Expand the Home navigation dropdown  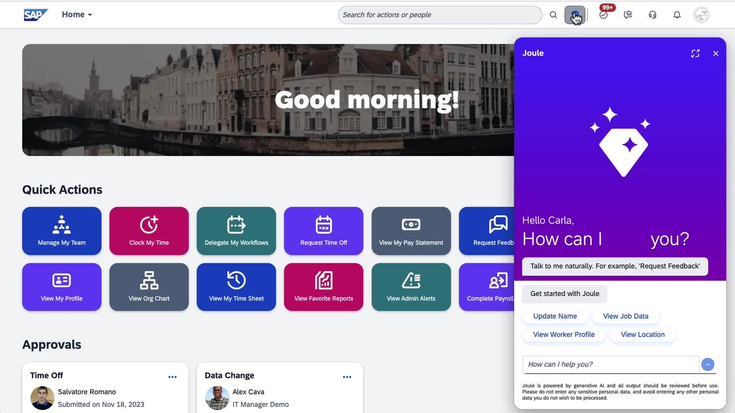click(77, 15)
